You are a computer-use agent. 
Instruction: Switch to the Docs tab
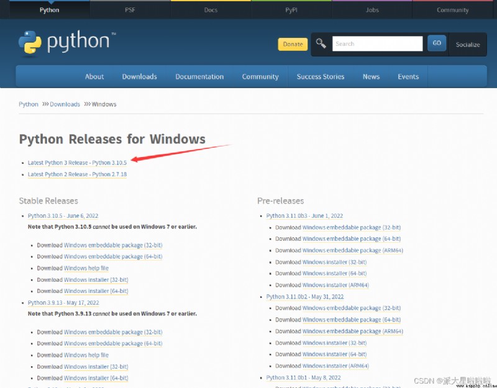[x=211, y=10]
